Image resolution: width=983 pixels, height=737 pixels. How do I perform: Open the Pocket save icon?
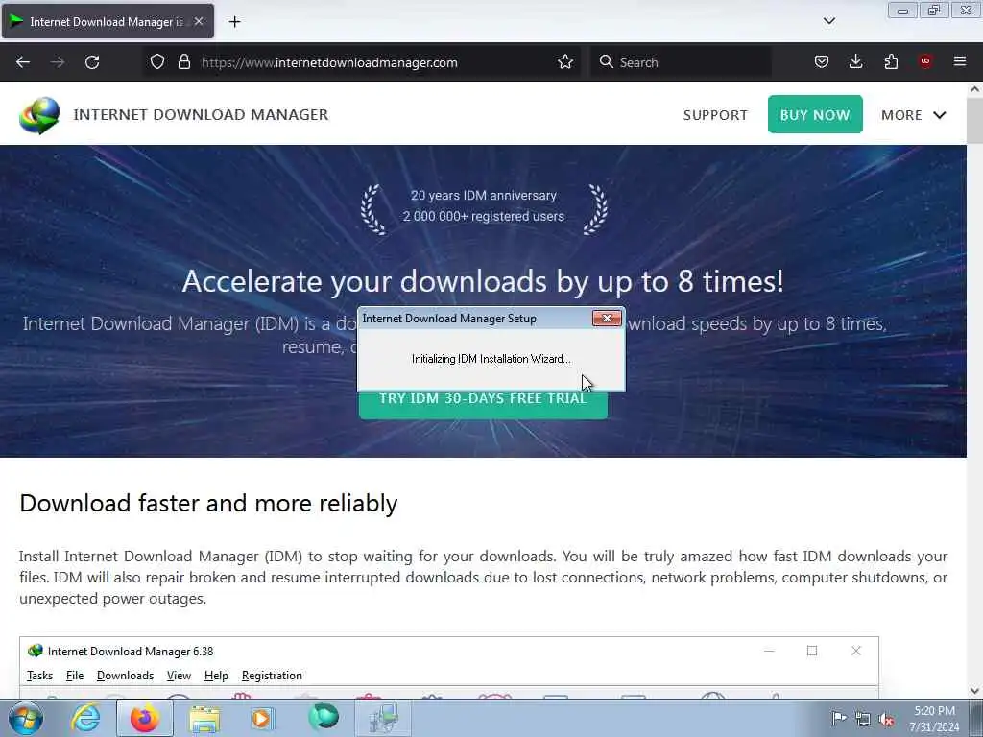tap(822, 62)
